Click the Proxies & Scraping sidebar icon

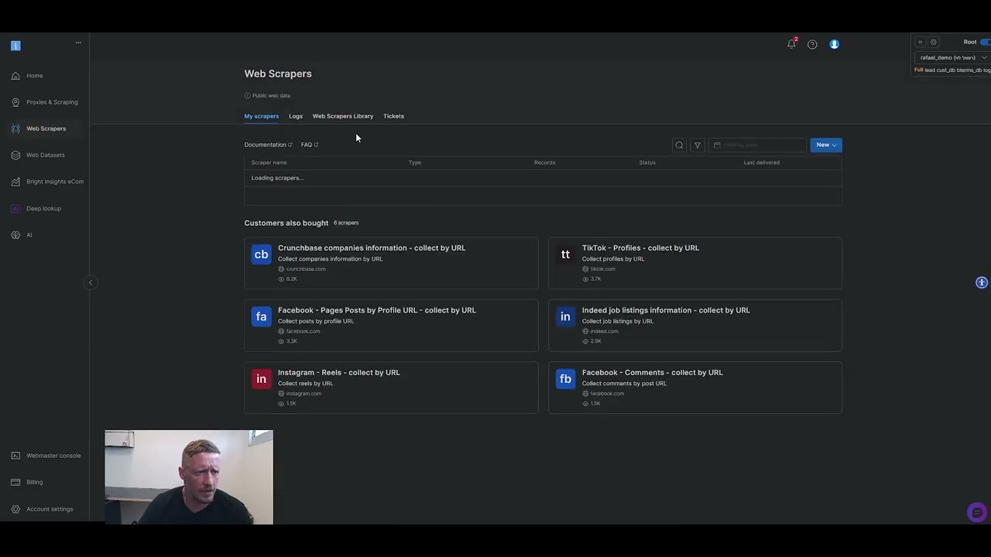(x=15, y=102)
